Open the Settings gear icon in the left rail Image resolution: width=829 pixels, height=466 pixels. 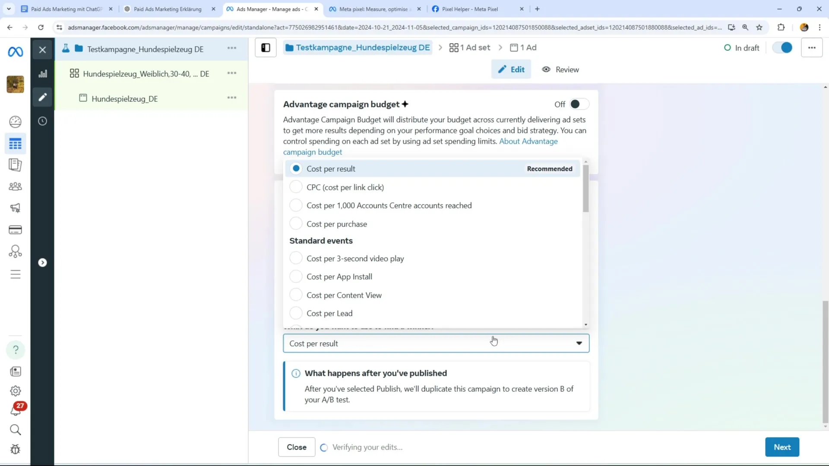(16, 391)
